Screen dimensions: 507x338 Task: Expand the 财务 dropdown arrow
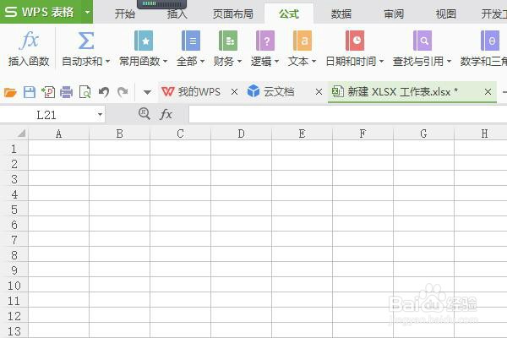pos(239,61)
